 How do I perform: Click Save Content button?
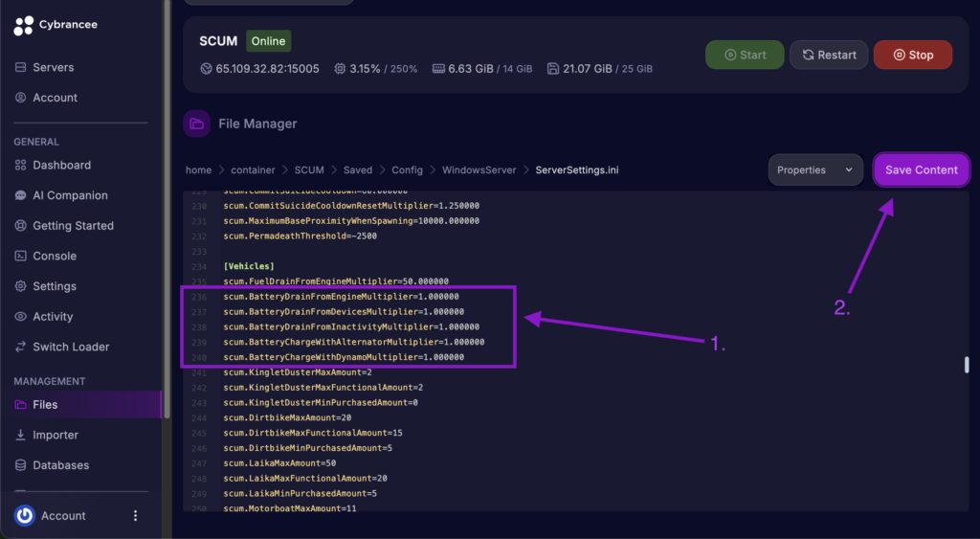[x=922, y=170]
